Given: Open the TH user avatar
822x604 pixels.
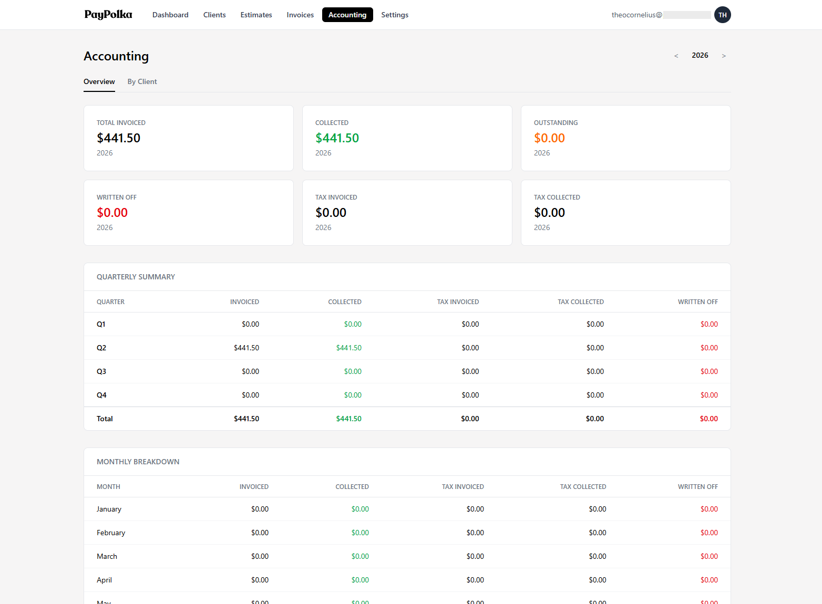Looking at the screenshot, I should click(723, 15).
